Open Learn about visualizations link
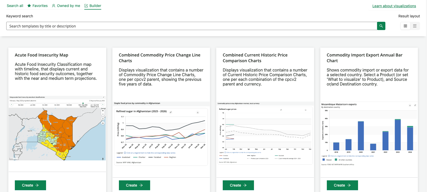The image size is (427, 192). point(394,6)
